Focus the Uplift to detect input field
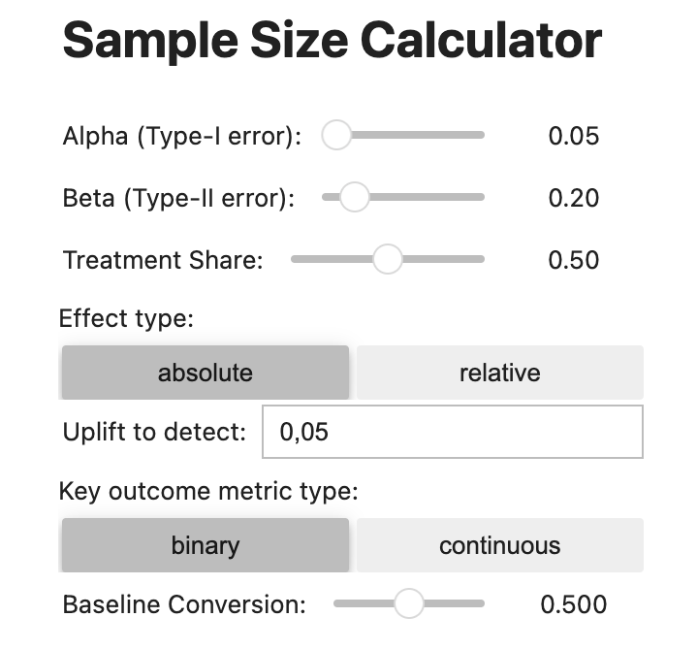The height and width of the screenshot is (650, 697). 452,432
